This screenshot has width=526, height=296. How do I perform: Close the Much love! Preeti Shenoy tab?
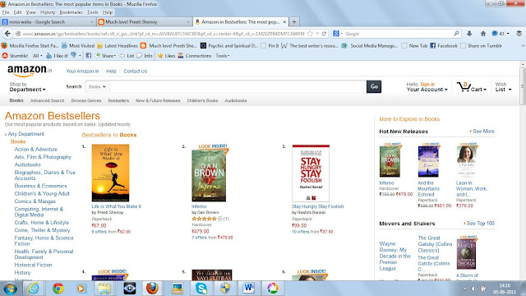pos(188,22)
